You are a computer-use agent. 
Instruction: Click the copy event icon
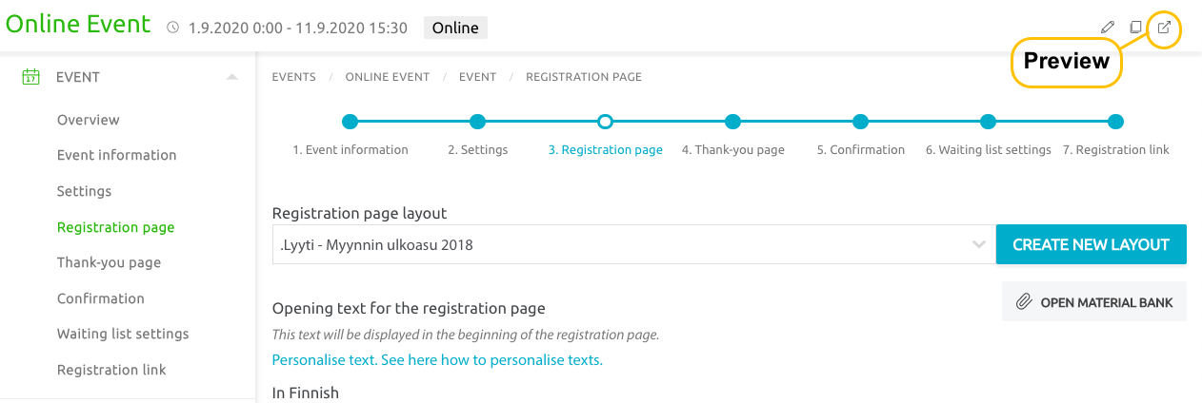(1135, 28)
